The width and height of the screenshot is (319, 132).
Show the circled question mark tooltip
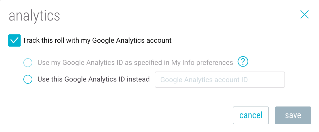tap(243, 62)
